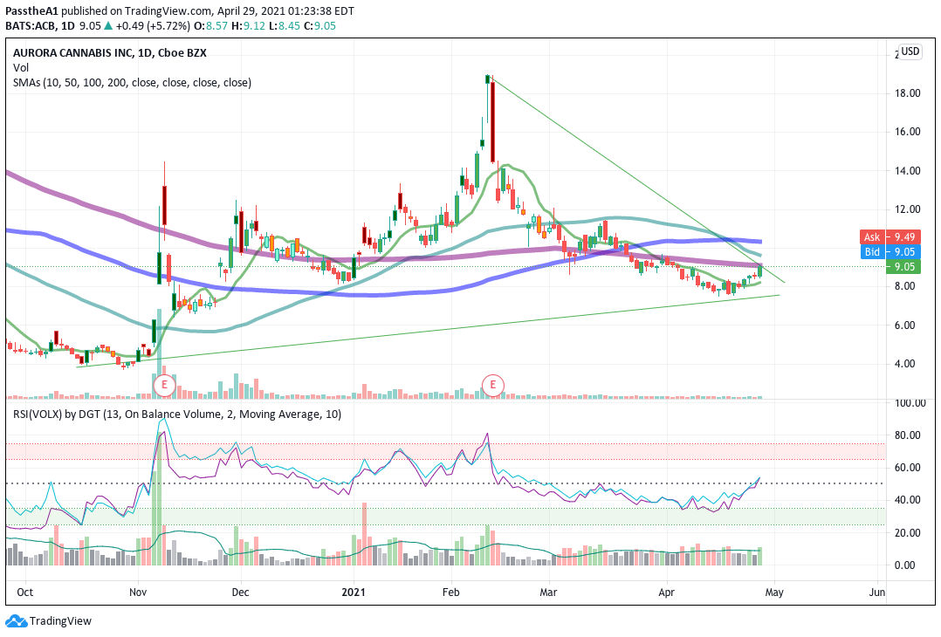Click the 12.00 price axis label

[x=908, y=209]
